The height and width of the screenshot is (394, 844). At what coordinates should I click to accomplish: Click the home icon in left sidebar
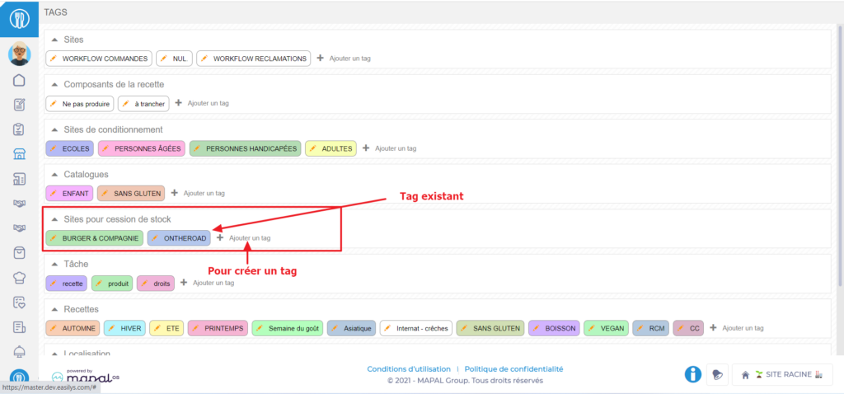click(x=19, y=80)
